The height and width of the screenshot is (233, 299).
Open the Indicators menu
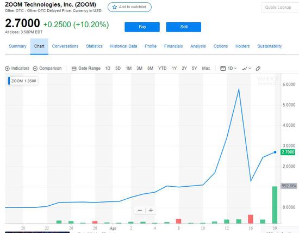click(17, 69)
